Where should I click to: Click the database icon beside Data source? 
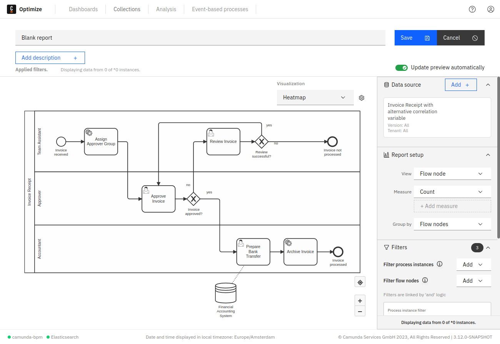point(387,84)
